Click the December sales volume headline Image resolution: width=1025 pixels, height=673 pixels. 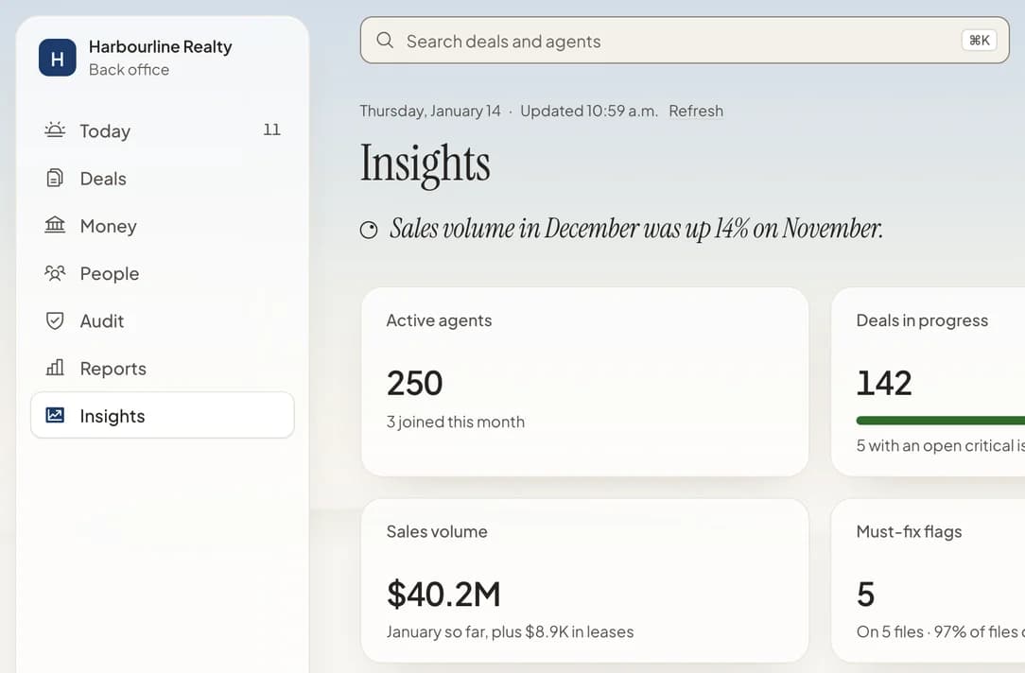coord(636,229)
